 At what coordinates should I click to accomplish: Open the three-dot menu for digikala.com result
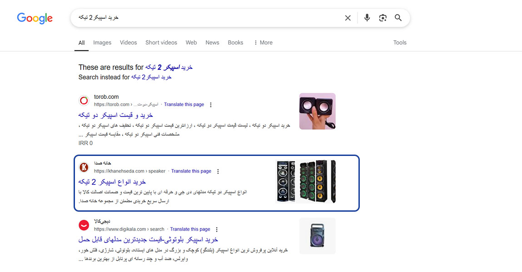pyautogui.click(x=217, y=229)
